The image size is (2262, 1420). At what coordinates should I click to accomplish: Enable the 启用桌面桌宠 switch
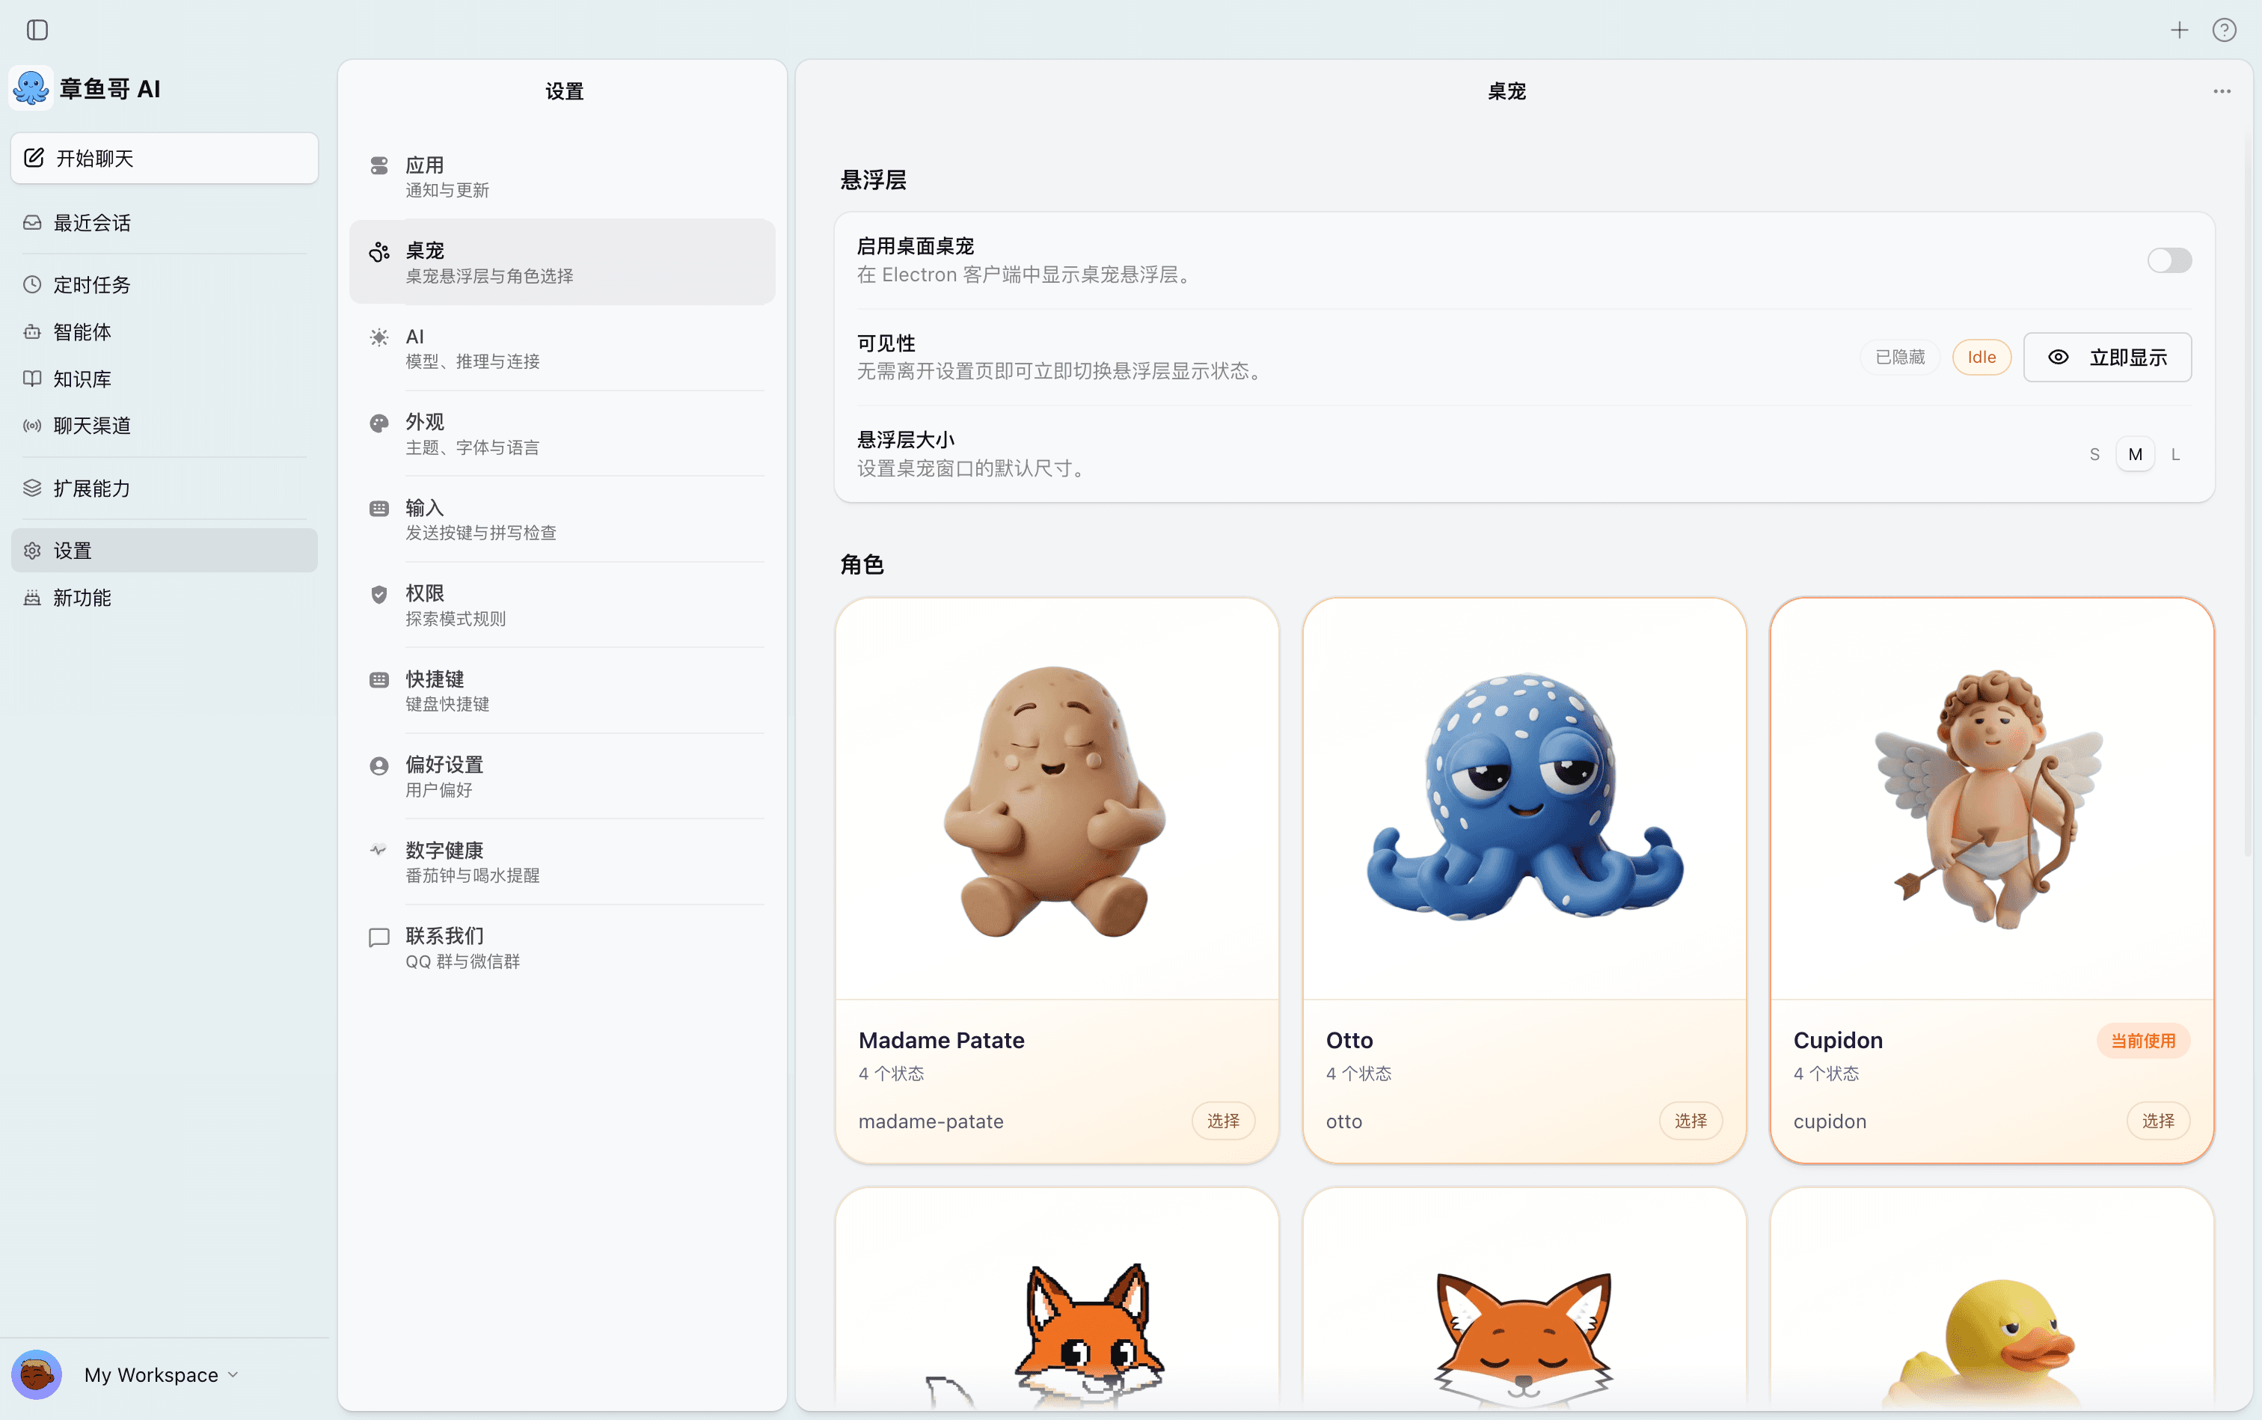pyautogui.click(x=2170, y=260)
